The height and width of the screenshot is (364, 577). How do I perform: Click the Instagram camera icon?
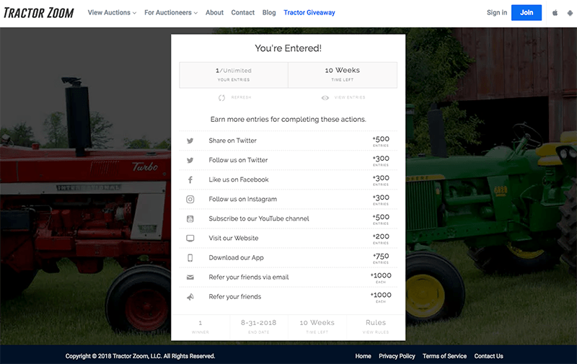pos(190,199)
